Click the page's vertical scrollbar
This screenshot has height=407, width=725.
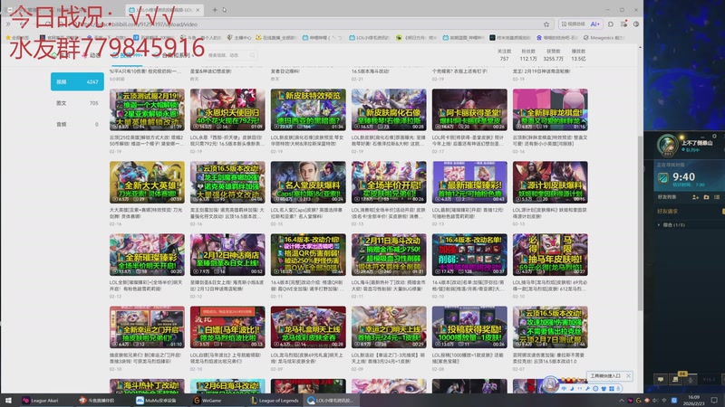pos(640,222)
